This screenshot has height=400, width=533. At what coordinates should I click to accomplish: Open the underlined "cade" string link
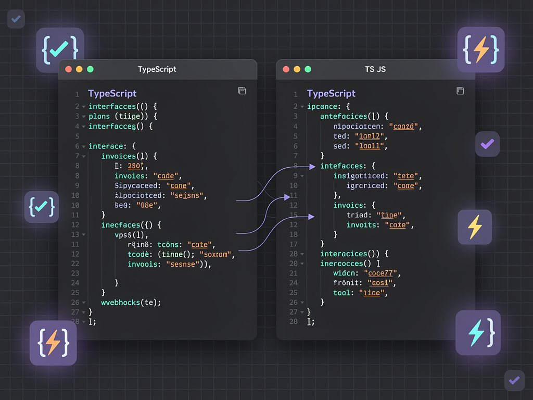click(x=166, y=176)
